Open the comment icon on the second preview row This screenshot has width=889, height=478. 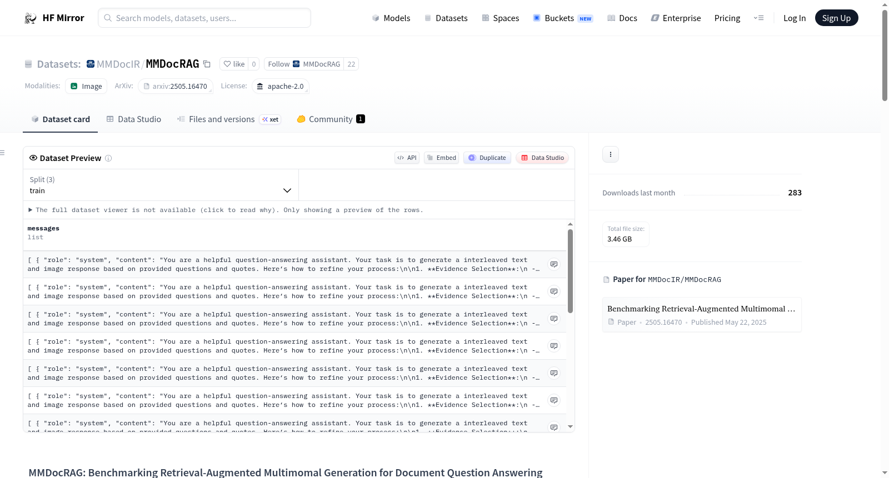[x=554, y=291]
